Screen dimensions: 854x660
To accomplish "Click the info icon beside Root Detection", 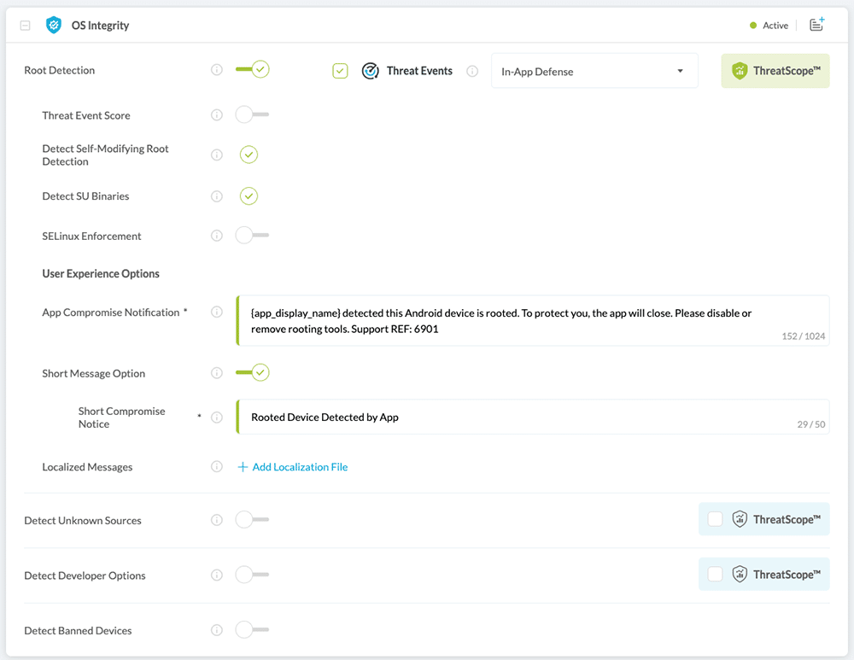I will (217, 70).
